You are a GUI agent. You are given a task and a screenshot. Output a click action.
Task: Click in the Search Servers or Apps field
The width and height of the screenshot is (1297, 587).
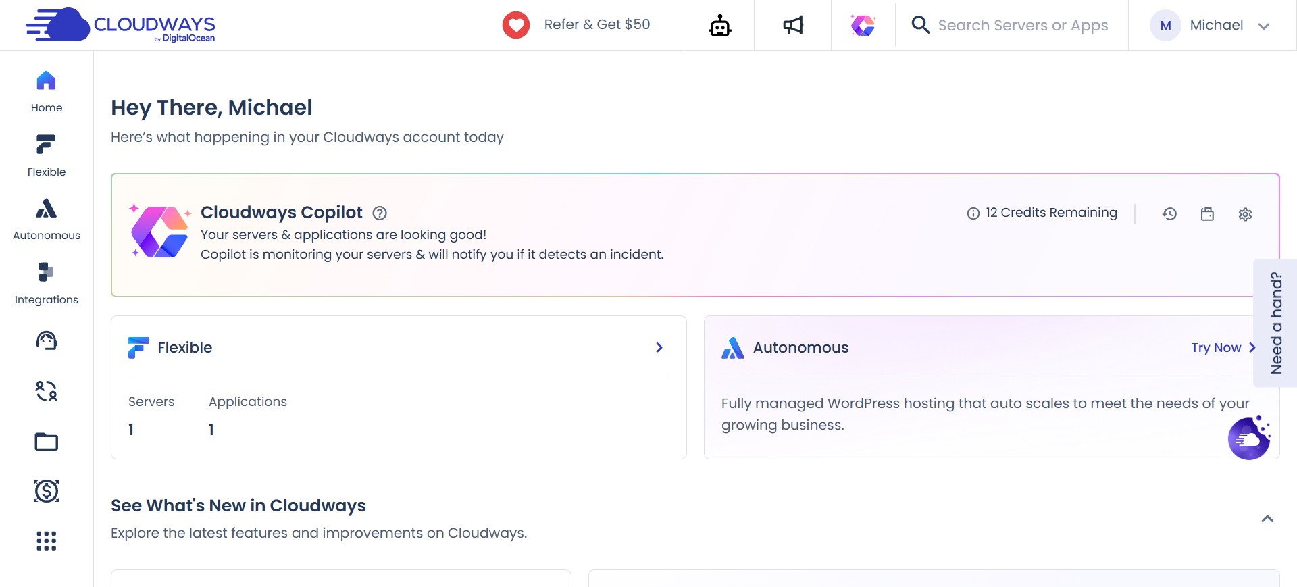coord(1023,26)
